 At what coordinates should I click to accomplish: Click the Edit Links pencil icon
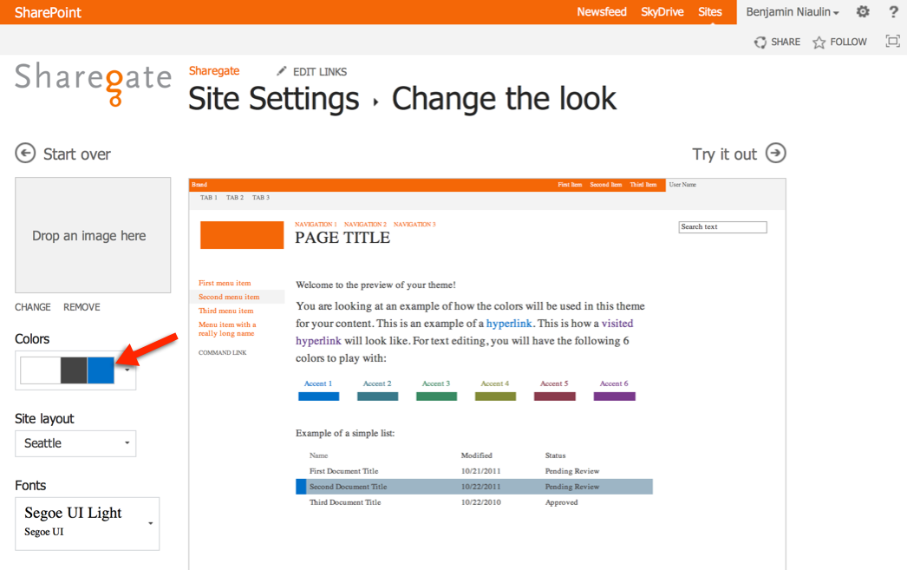coord(281,70)
